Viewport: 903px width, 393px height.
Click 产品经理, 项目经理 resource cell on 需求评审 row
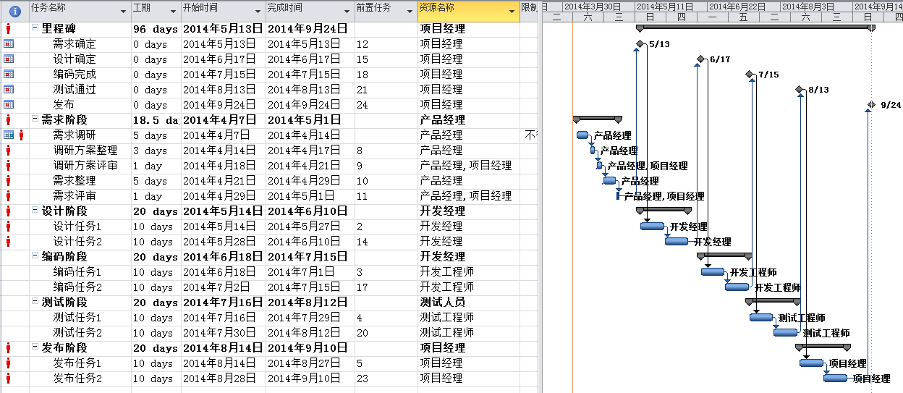[x=468, y=196]
